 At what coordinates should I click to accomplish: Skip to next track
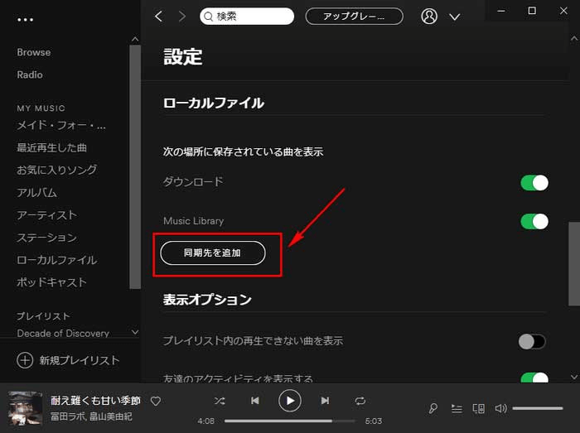point(325,401)
